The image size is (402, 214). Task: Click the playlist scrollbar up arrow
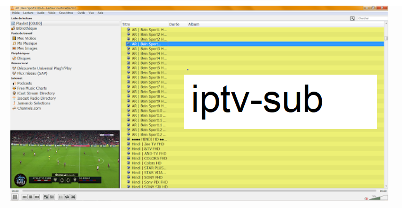[x=386, y=23]
